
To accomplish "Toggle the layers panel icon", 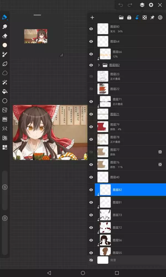I will [x=142, y=5].
